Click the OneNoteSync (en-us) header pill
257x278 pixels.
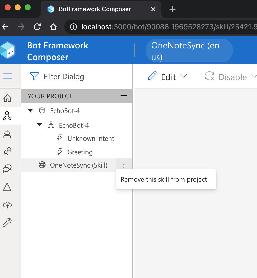[x=189, y=51]
